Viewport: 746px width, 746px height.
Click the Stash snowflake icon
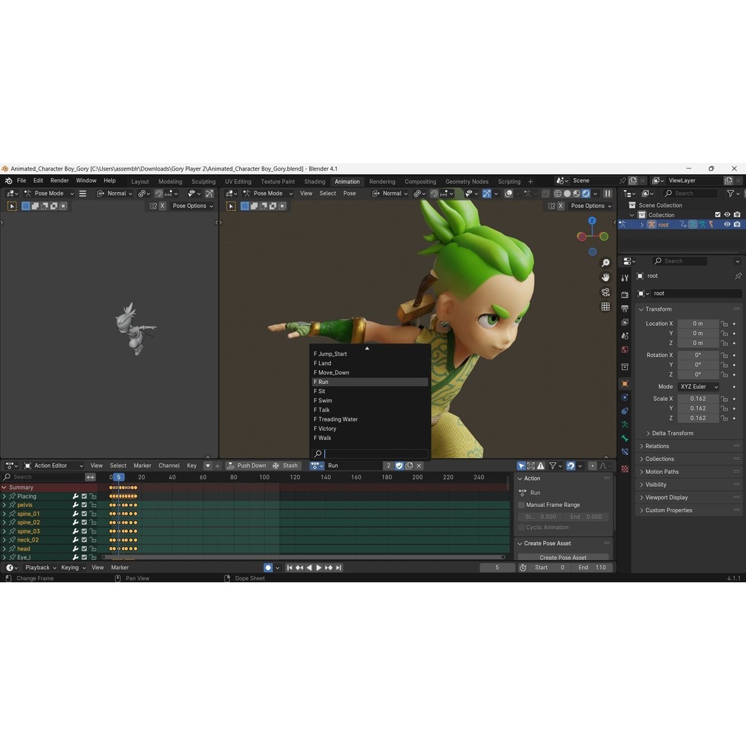click(276, 466)
